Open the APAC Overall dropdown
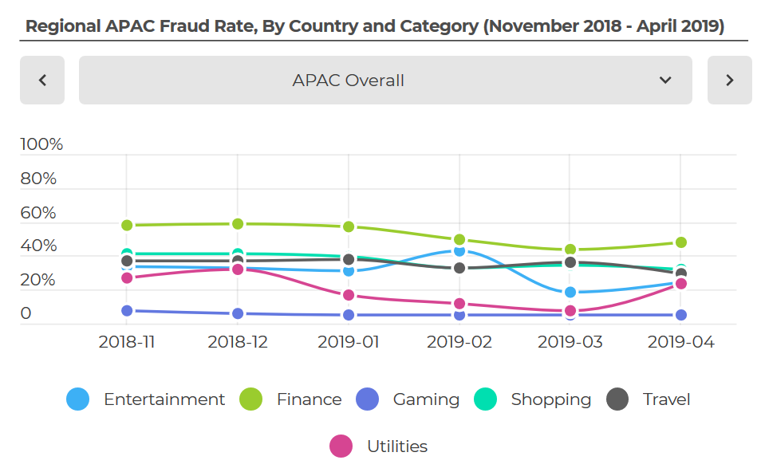Screen dimensions: 761x468 (349, 80)
